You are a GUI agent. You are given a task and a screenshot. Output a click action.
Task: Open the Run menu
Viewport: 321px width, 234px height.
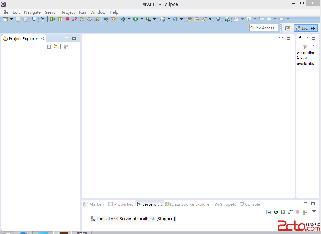click(x=83, y=12)
